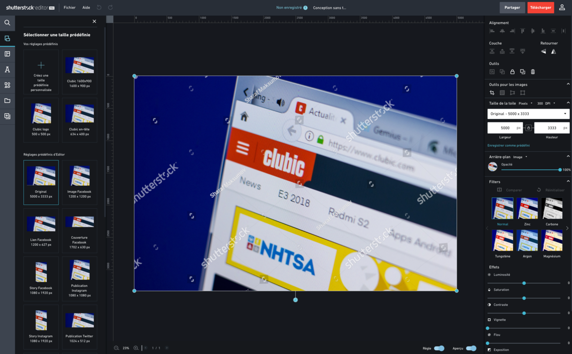This screenshot has height=354, width=572.
Task: Collapse the Filters section
Action: tap(568, 182)
